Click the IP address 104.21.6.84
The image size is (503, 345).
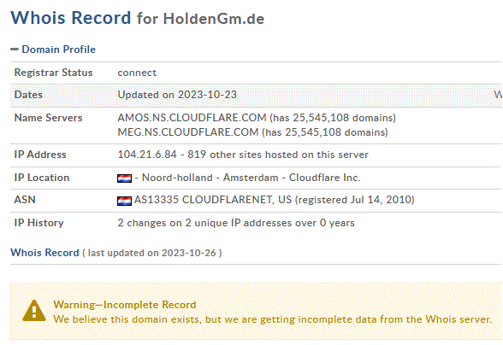pos(147,155)
